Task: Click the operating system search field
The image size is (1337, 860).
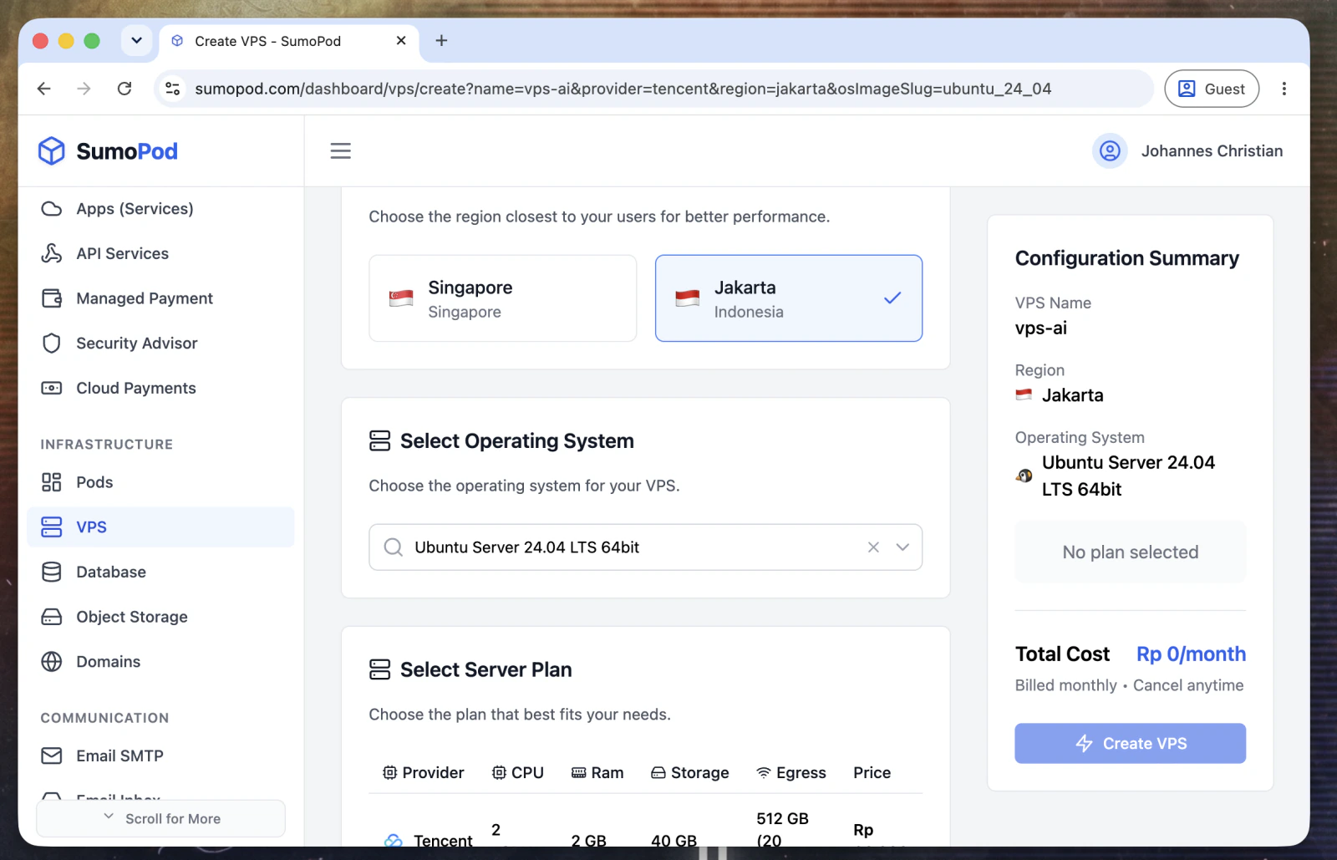Action: click(645, 547)
